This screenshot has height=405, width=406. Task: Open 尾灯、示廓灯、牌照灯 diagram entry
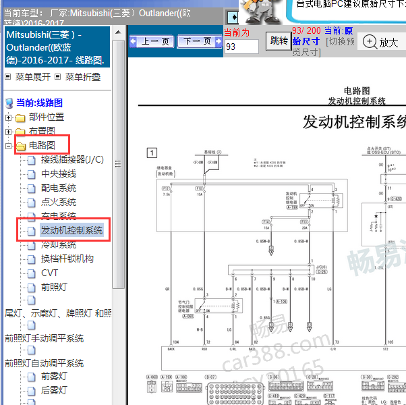click(x=58, y=313)
